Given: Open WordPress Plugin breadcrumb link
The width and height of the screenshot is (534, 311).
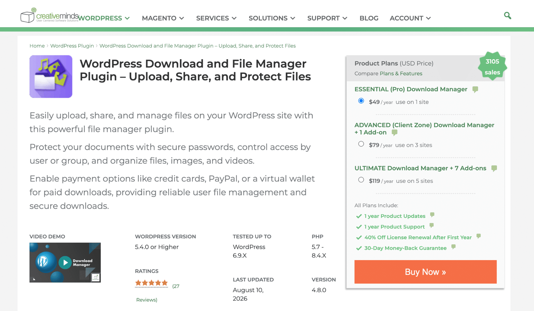Looking at the screenshot, I should pos(72,46).
